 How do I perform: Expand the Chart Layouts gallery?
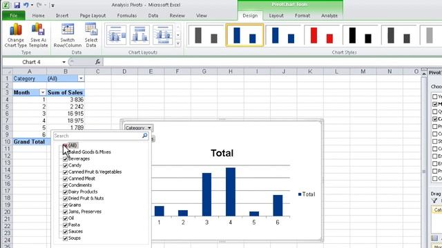click(x=178, y=43)
